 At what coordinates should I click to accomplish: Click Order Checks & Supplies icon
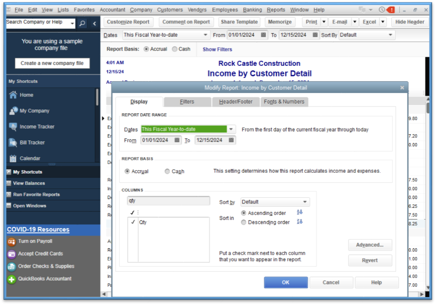[11, 267]
